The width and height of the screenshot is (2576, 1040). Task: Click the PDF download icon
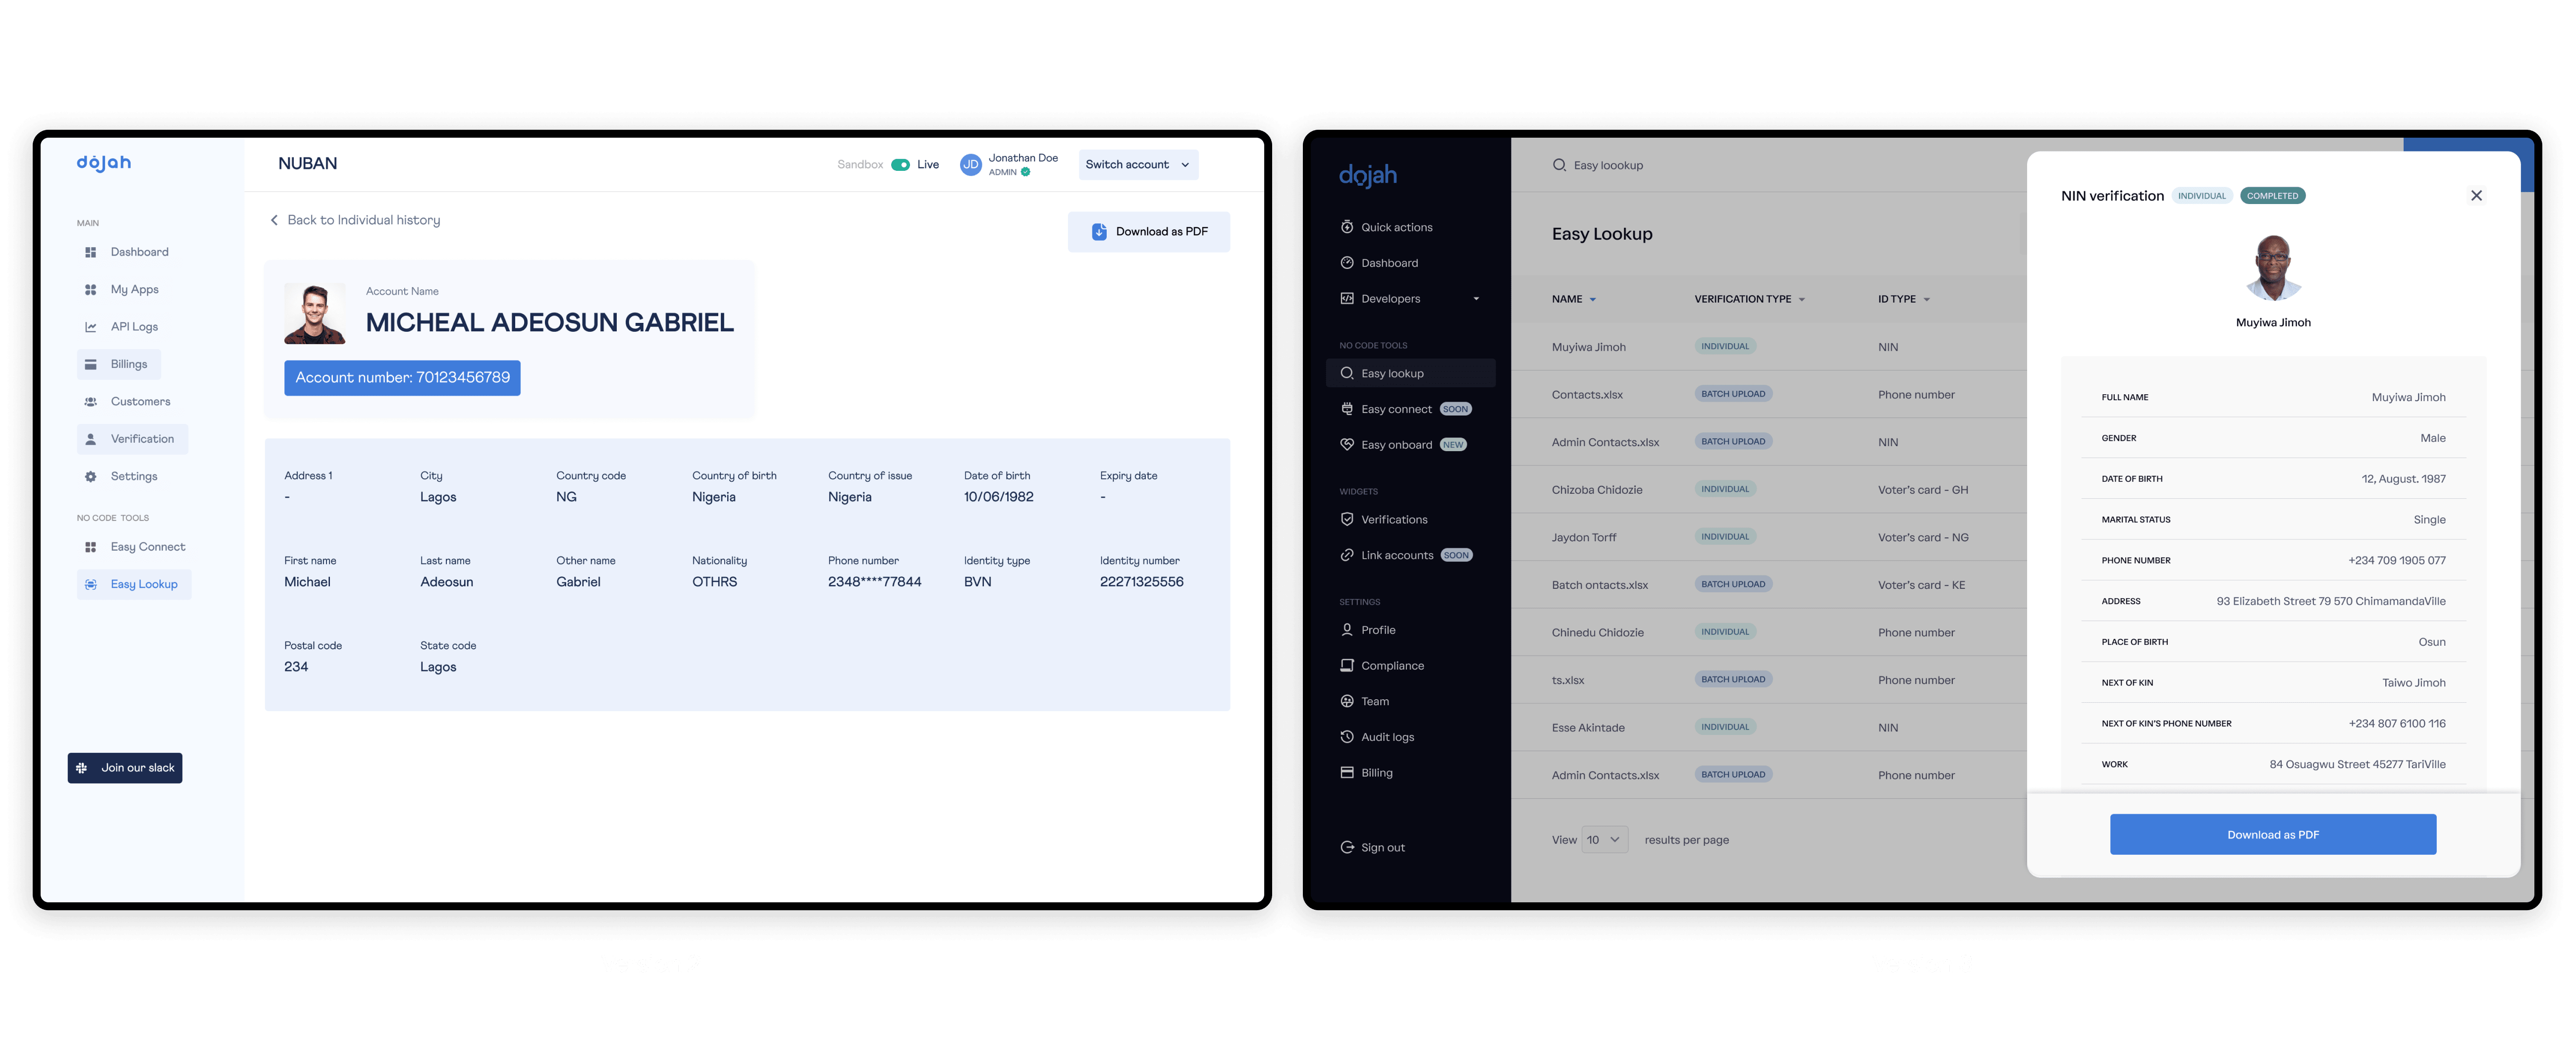[x=1099, y=231]
